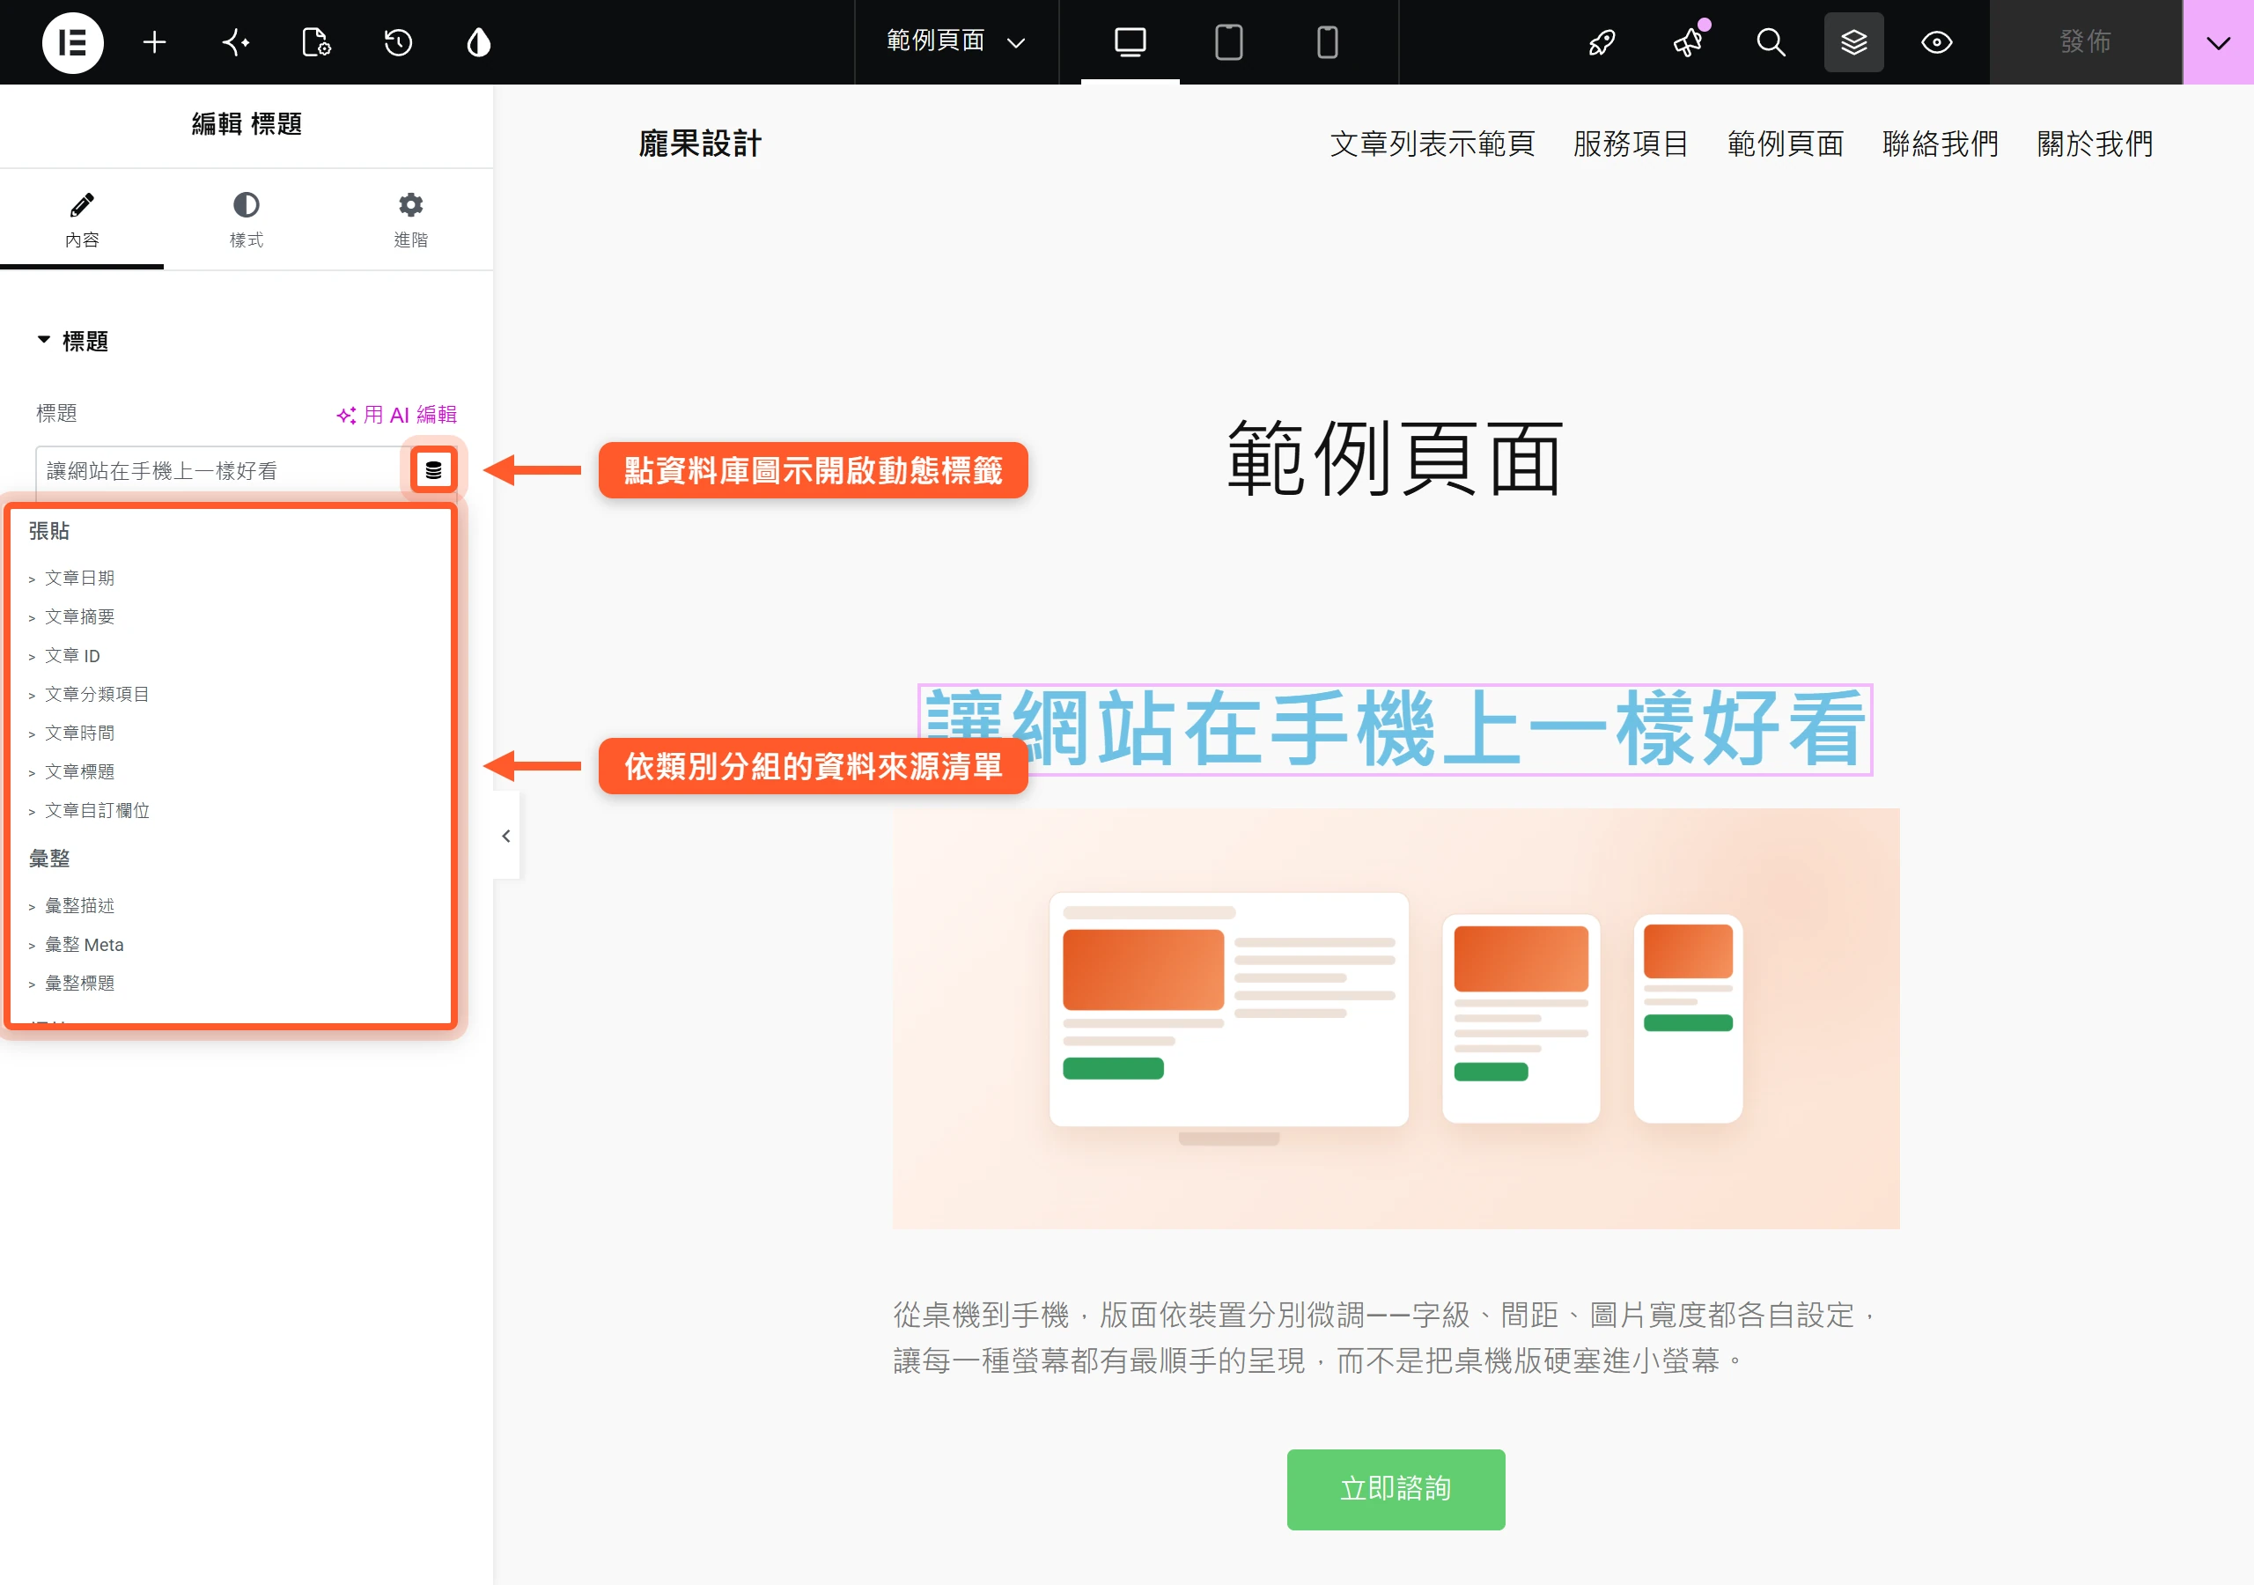Click the paragraph starting 從桌機到手機

1385,1338
